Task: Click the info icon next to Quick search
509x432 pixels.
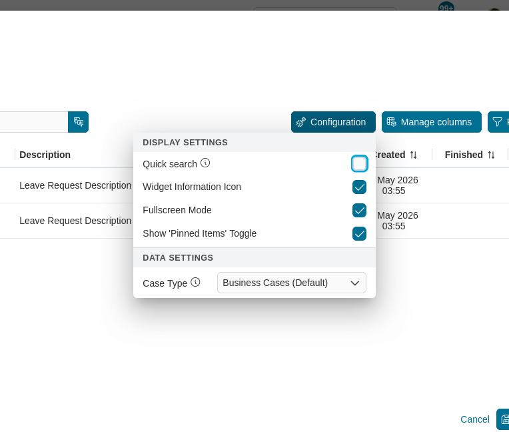Action: 205,163
